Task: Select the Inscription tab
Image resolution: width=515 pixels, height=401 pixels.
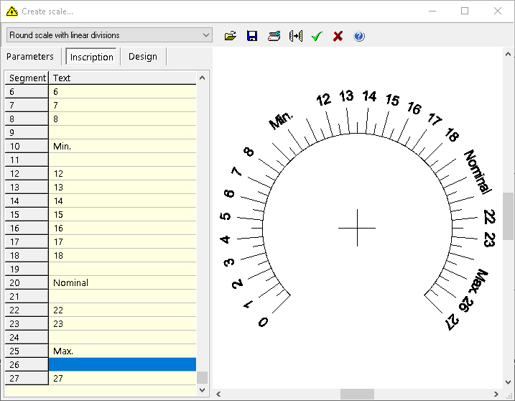Action: pos(92,57)
